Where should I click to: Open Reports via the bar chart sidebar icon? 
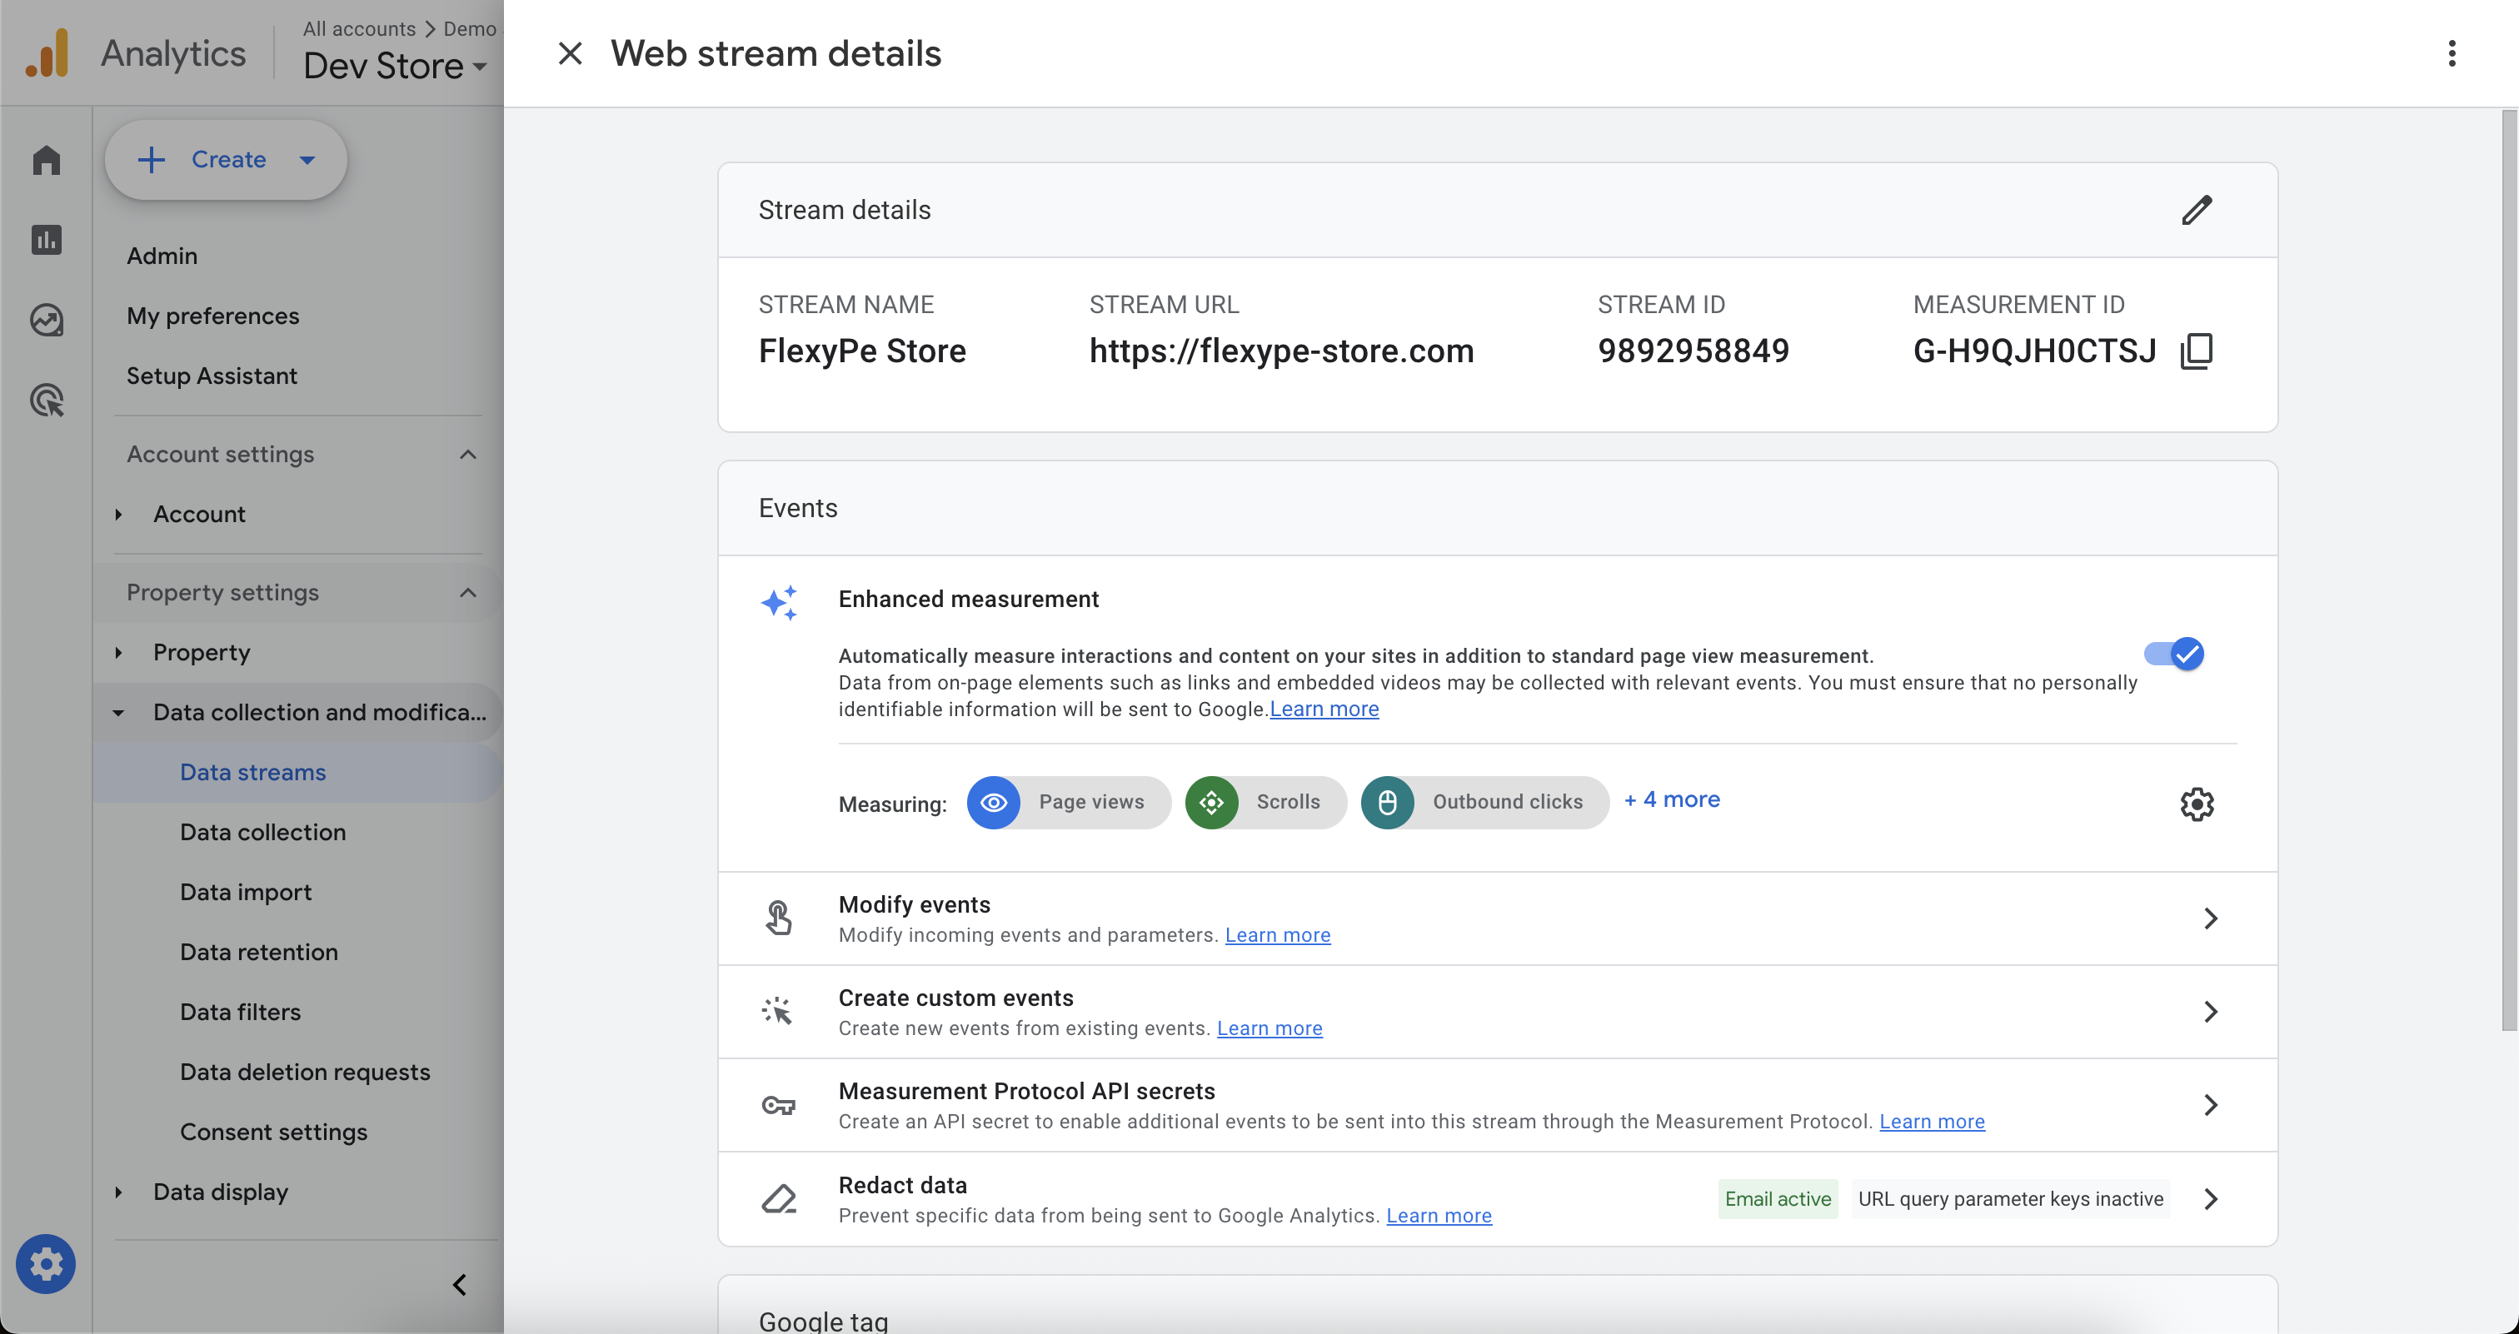pos(46,240)
